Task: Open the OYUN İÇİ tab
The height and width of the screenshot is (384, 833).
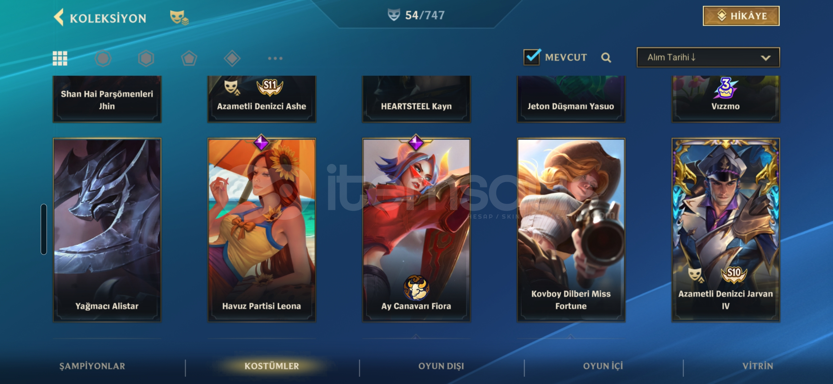Action: [603, 366]
